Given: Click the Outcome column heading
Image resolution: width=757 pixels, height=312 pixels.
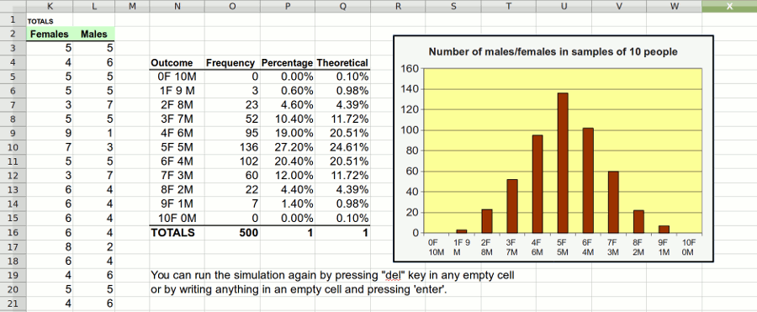Looking at the screenshot, I should pyautogui.click(x=172, y=63).
